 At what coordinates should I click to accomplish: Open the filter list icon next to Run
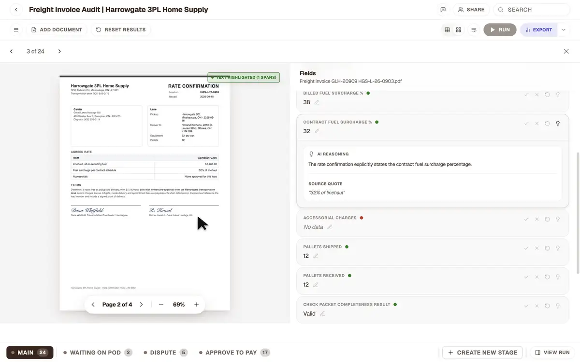tap(474, 30)
